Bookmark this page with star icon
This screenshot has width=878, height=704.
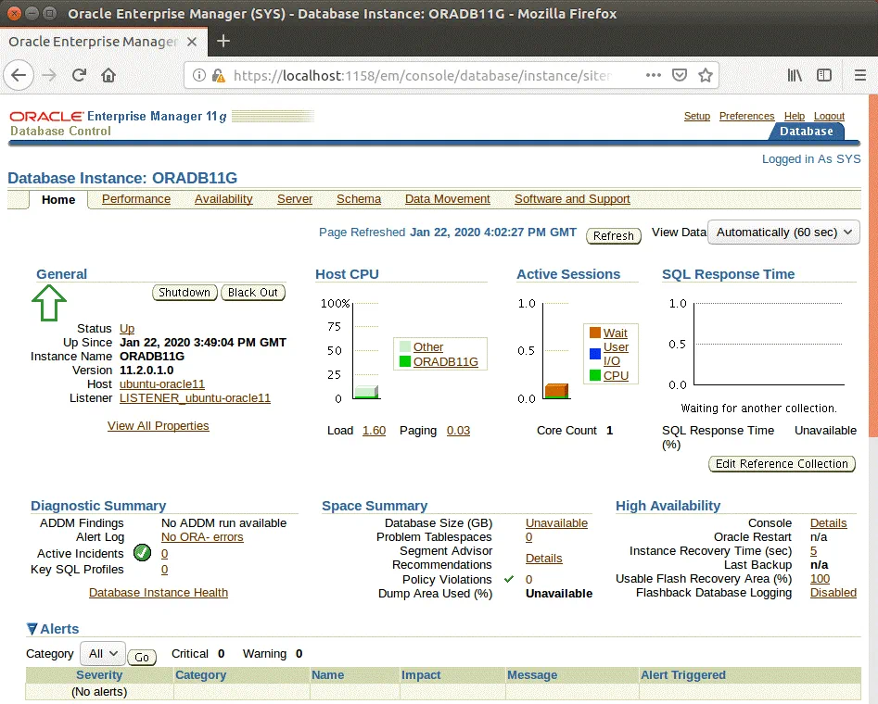706,75
